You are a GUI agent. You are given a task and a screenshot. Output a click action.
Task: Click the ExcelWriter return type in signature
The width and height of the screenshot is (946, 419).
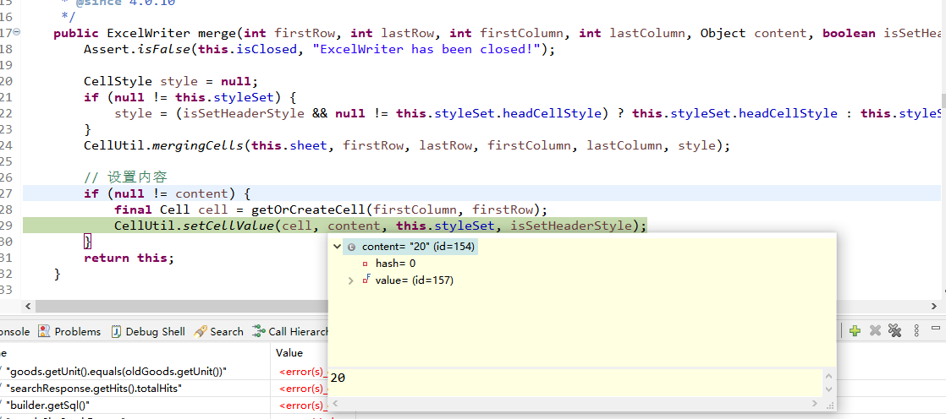coord(148,33)
